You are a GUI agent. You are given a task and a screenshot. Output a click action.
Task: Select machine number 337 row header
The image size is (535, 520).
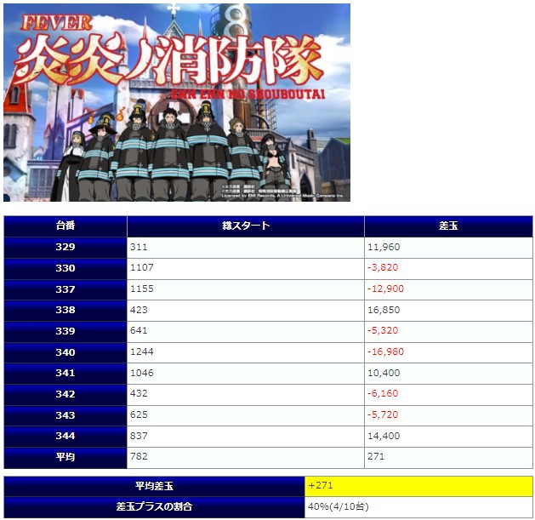(x=65, y=289)
